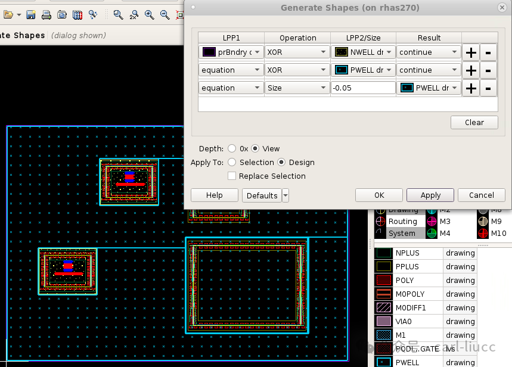The width and height of the screenshot is (512, 367).
Task: Select the NPLUS layer swatch
Action: tap(384, 253)
